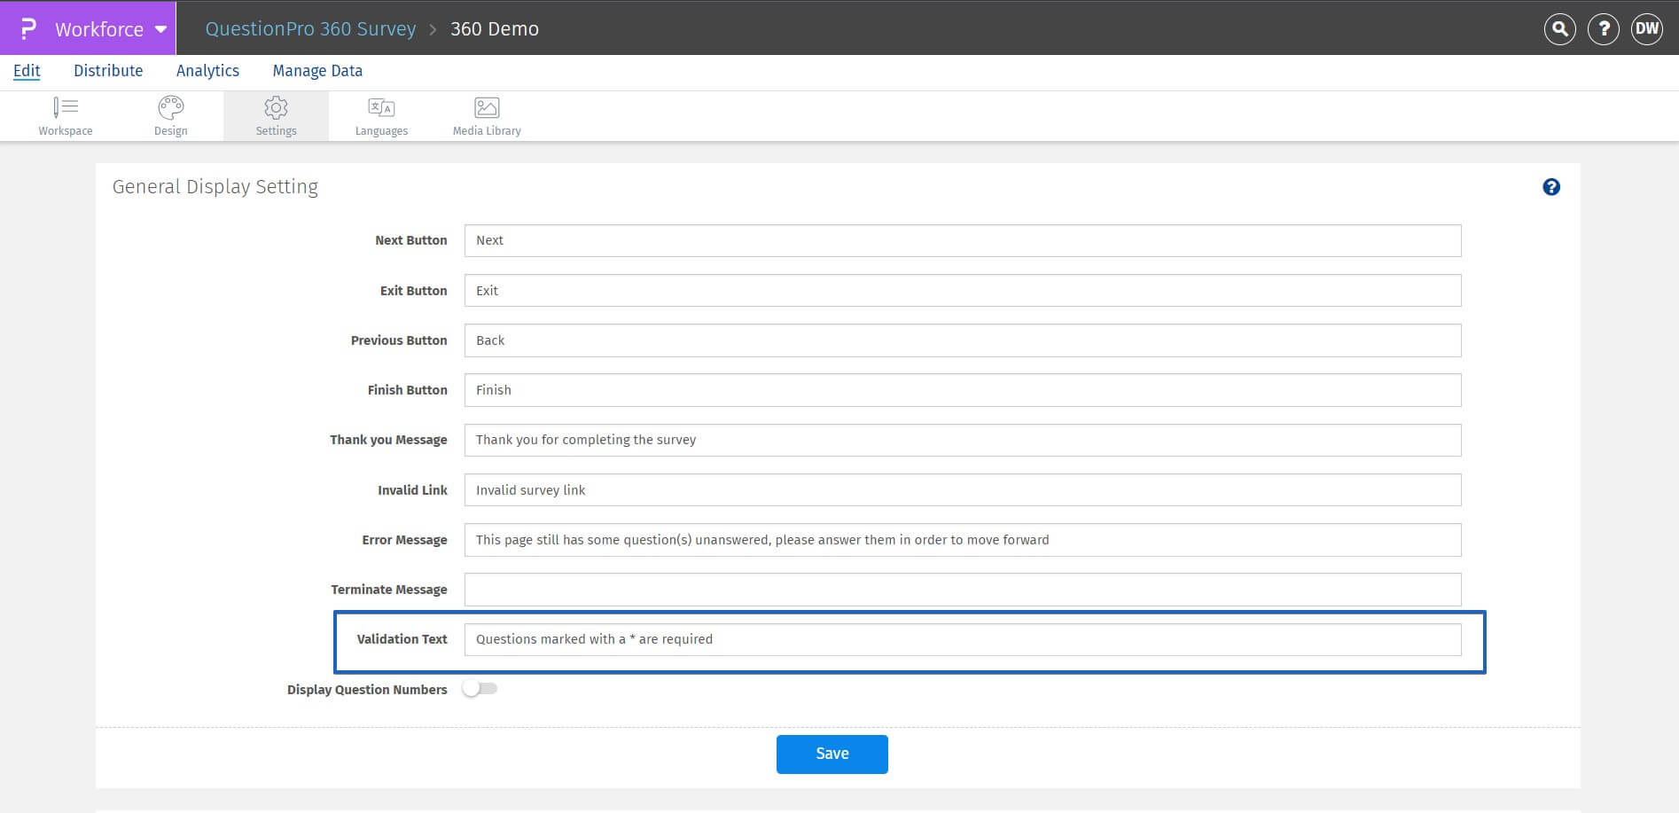
Task: Open the Analytics tab
Action: pyautogui.click(x=207, y=70)
